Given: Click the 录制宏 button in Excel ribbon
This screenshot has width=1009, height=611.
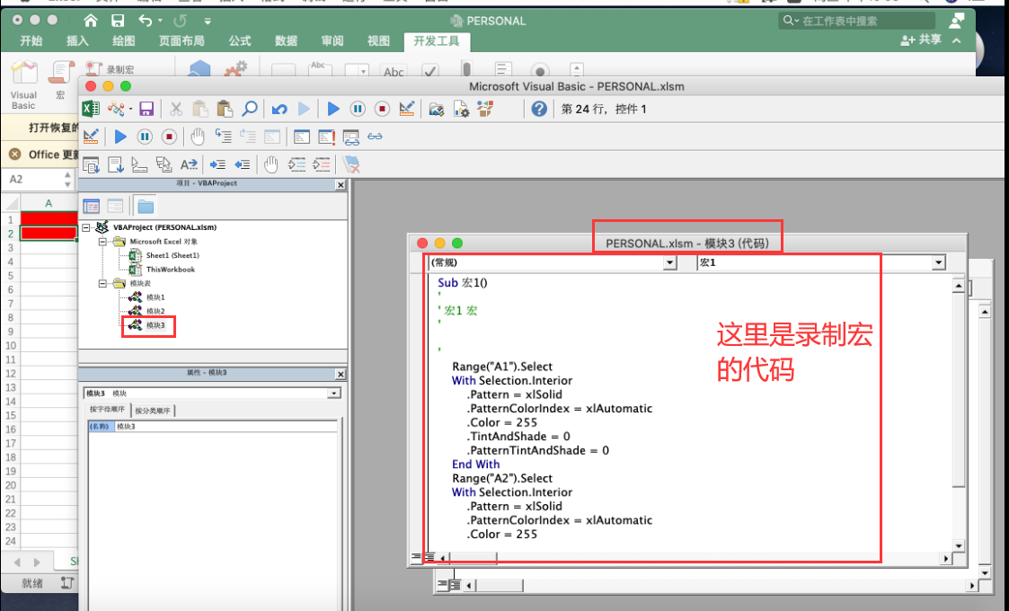Looking at the screenshot, I should pyautogui.click(x=111, y=69).
